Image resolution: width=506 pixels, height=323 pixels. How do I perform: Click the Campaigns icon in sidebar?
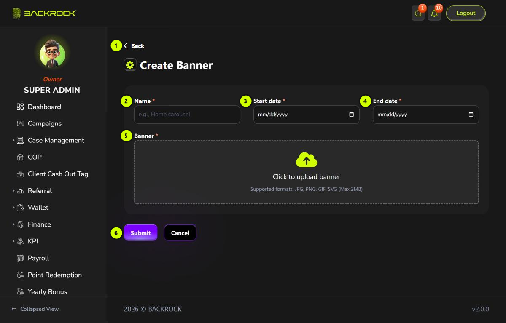click(20, 124)
